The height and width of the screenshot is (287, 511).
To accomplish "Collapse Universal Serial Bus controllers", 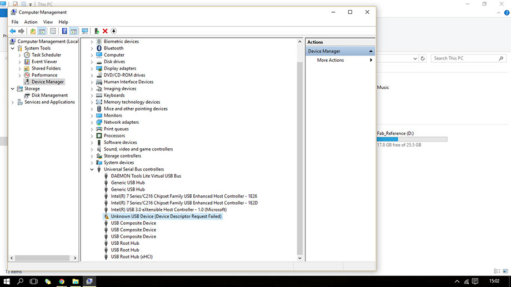I will click(x=92, y=169).
